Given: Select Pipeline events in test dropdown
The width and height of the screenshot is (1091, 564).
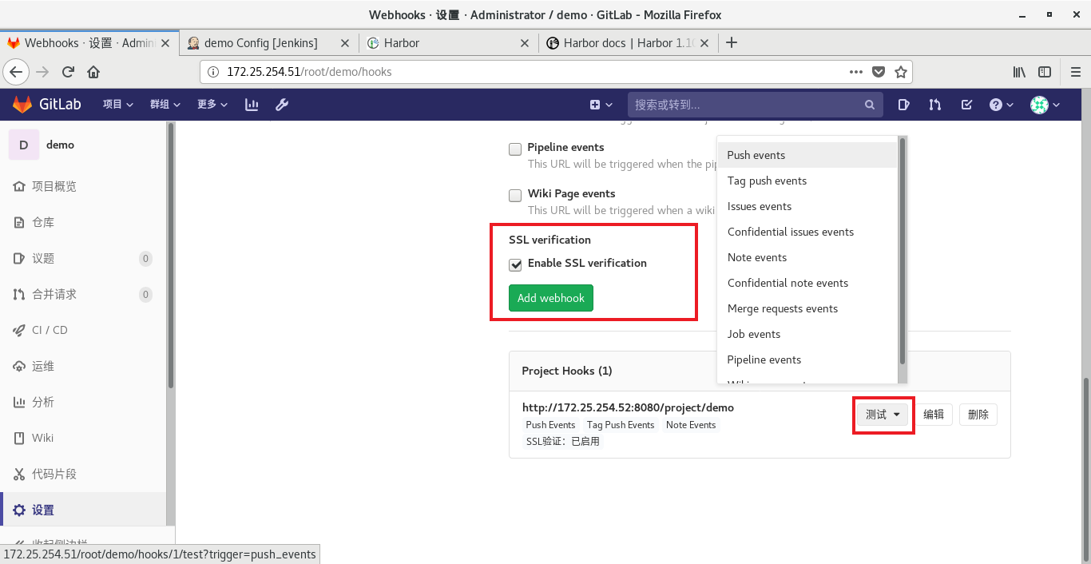Looking at the screenshot, I should point(807,359).
